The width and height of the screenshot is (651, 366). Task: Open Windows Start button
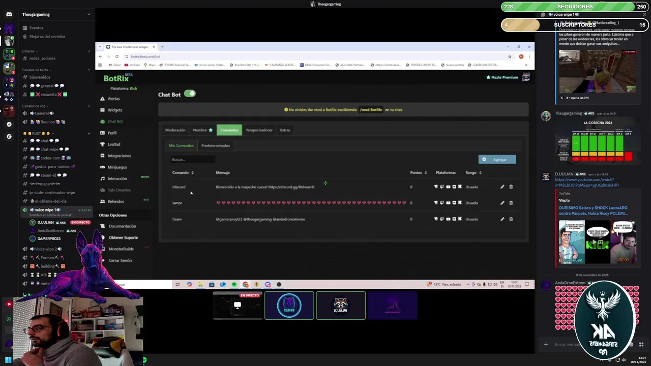(x=8, y=360)
